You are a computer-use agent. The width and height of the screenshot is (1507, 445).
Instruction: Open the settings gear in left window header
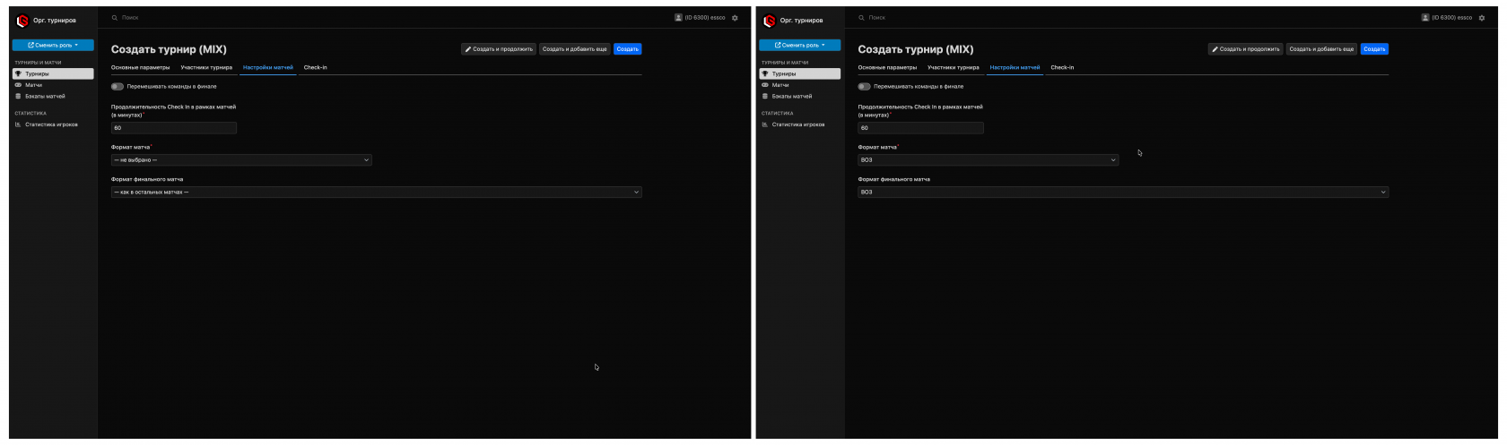pyautogui.click(x=735, y=18)
